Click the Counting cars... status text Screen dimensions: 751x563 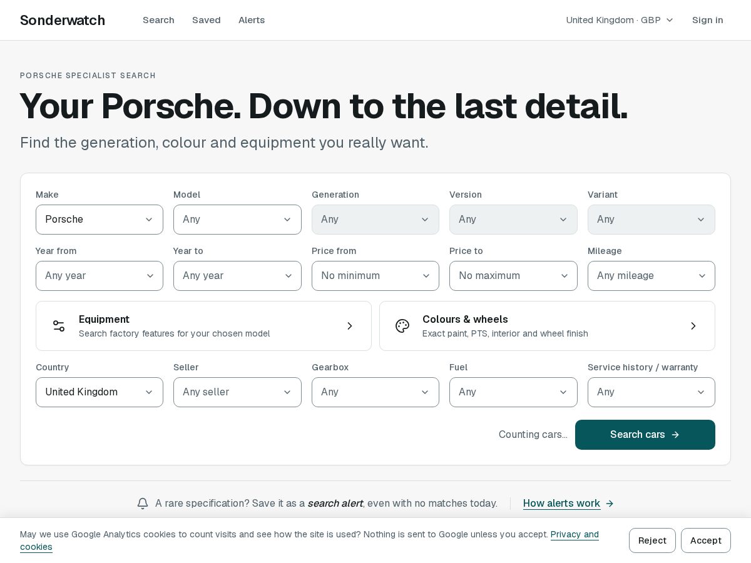pyautogui.click(x=533, y=435)
